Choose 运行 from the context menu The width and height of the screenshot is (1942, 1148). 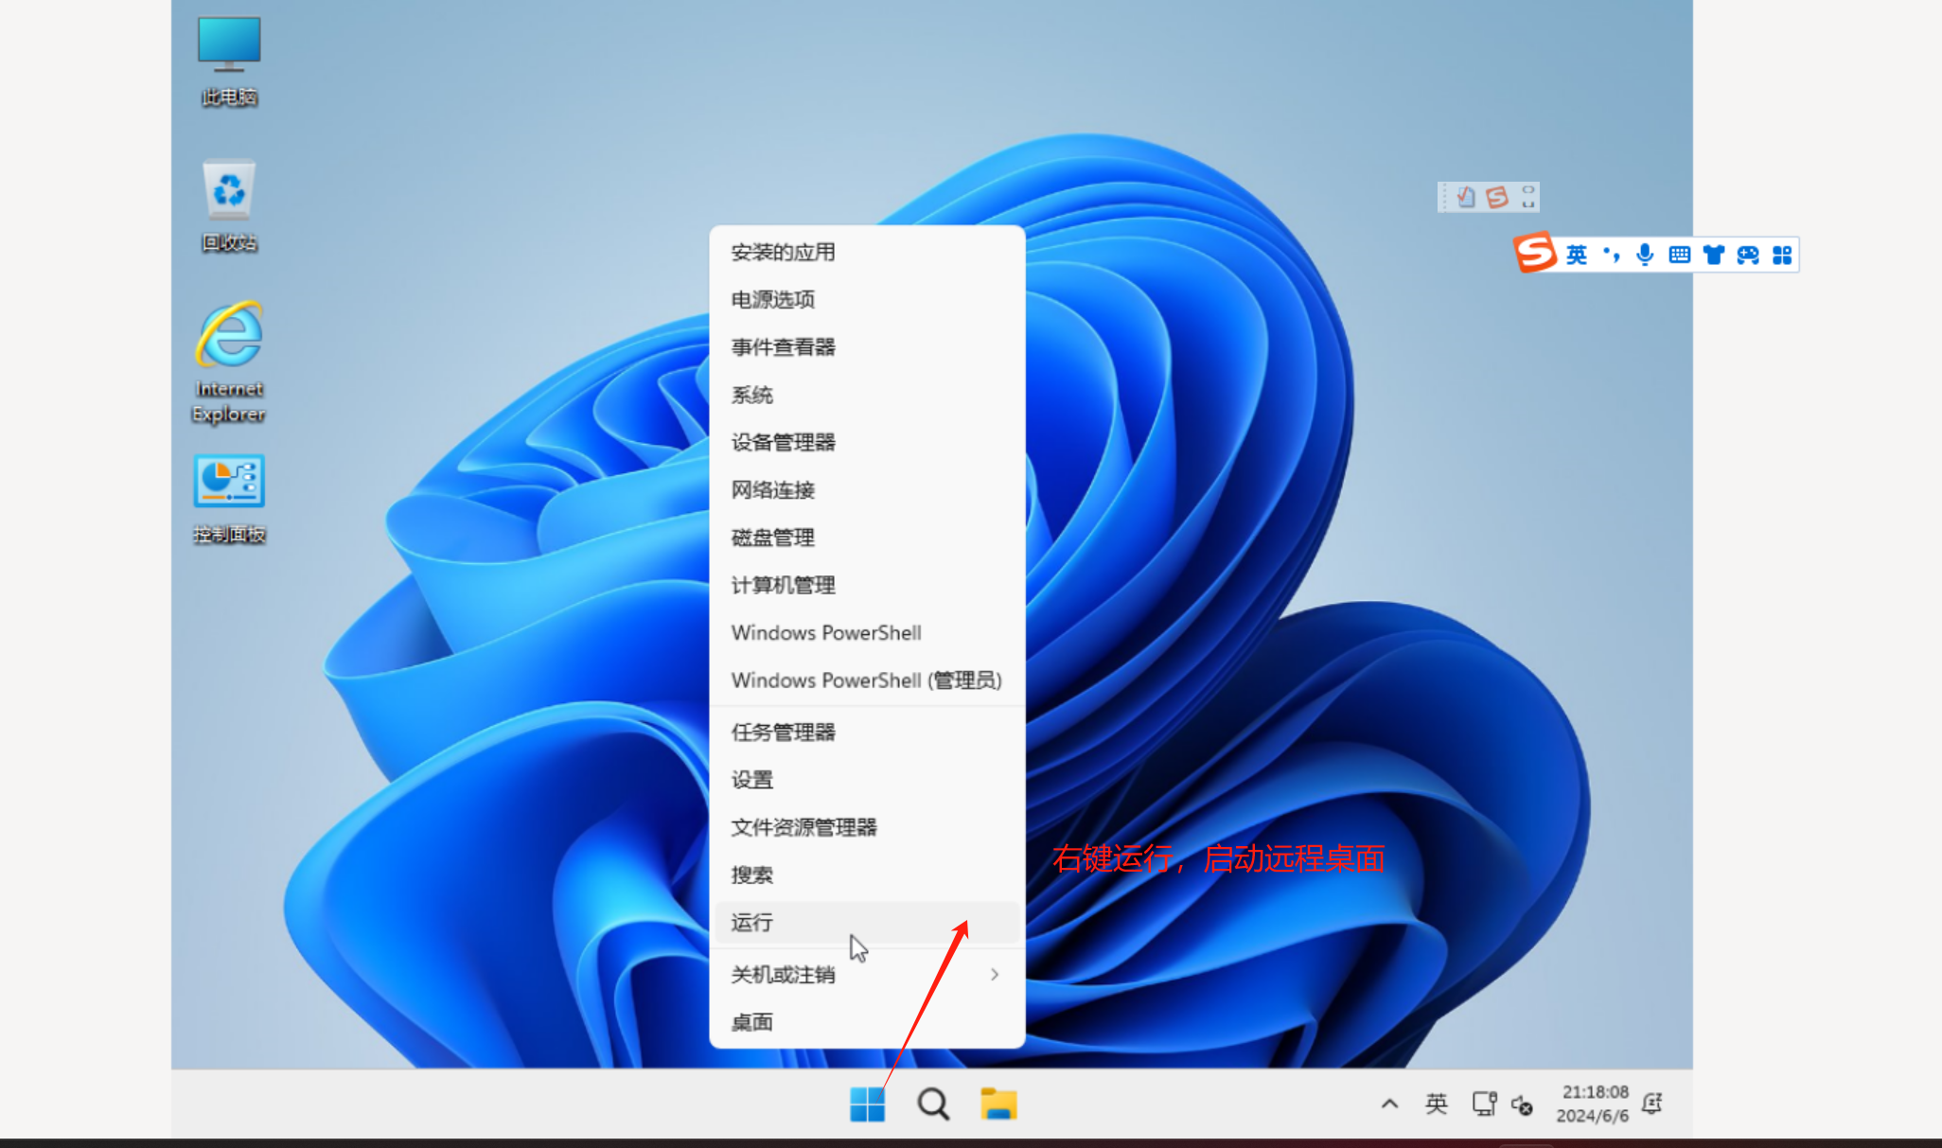752,922
